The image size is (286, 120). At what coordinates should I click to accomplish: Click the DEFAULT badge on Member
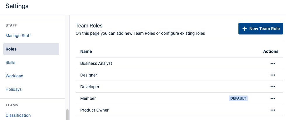click(238, 98)
